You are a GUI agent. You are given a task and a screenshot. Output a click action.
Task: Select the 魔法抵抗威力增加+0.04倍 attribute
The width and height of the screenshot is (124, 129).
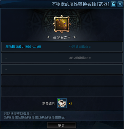(23, 47)
